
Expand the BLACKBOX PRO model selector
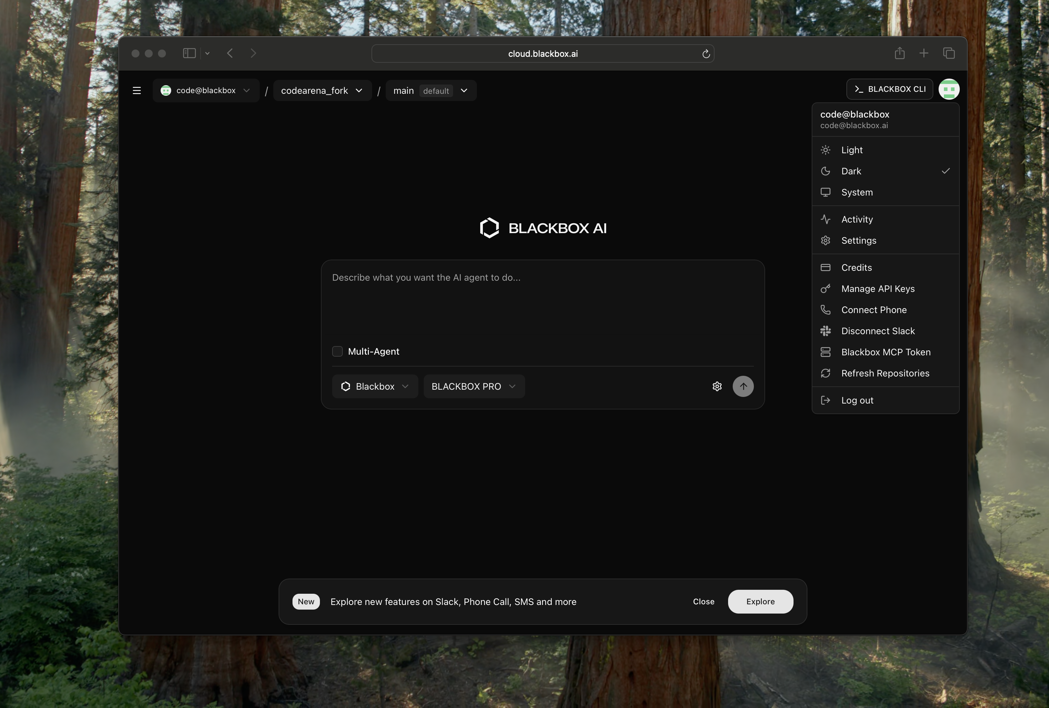pyautogui.click(x=474, y=386)
